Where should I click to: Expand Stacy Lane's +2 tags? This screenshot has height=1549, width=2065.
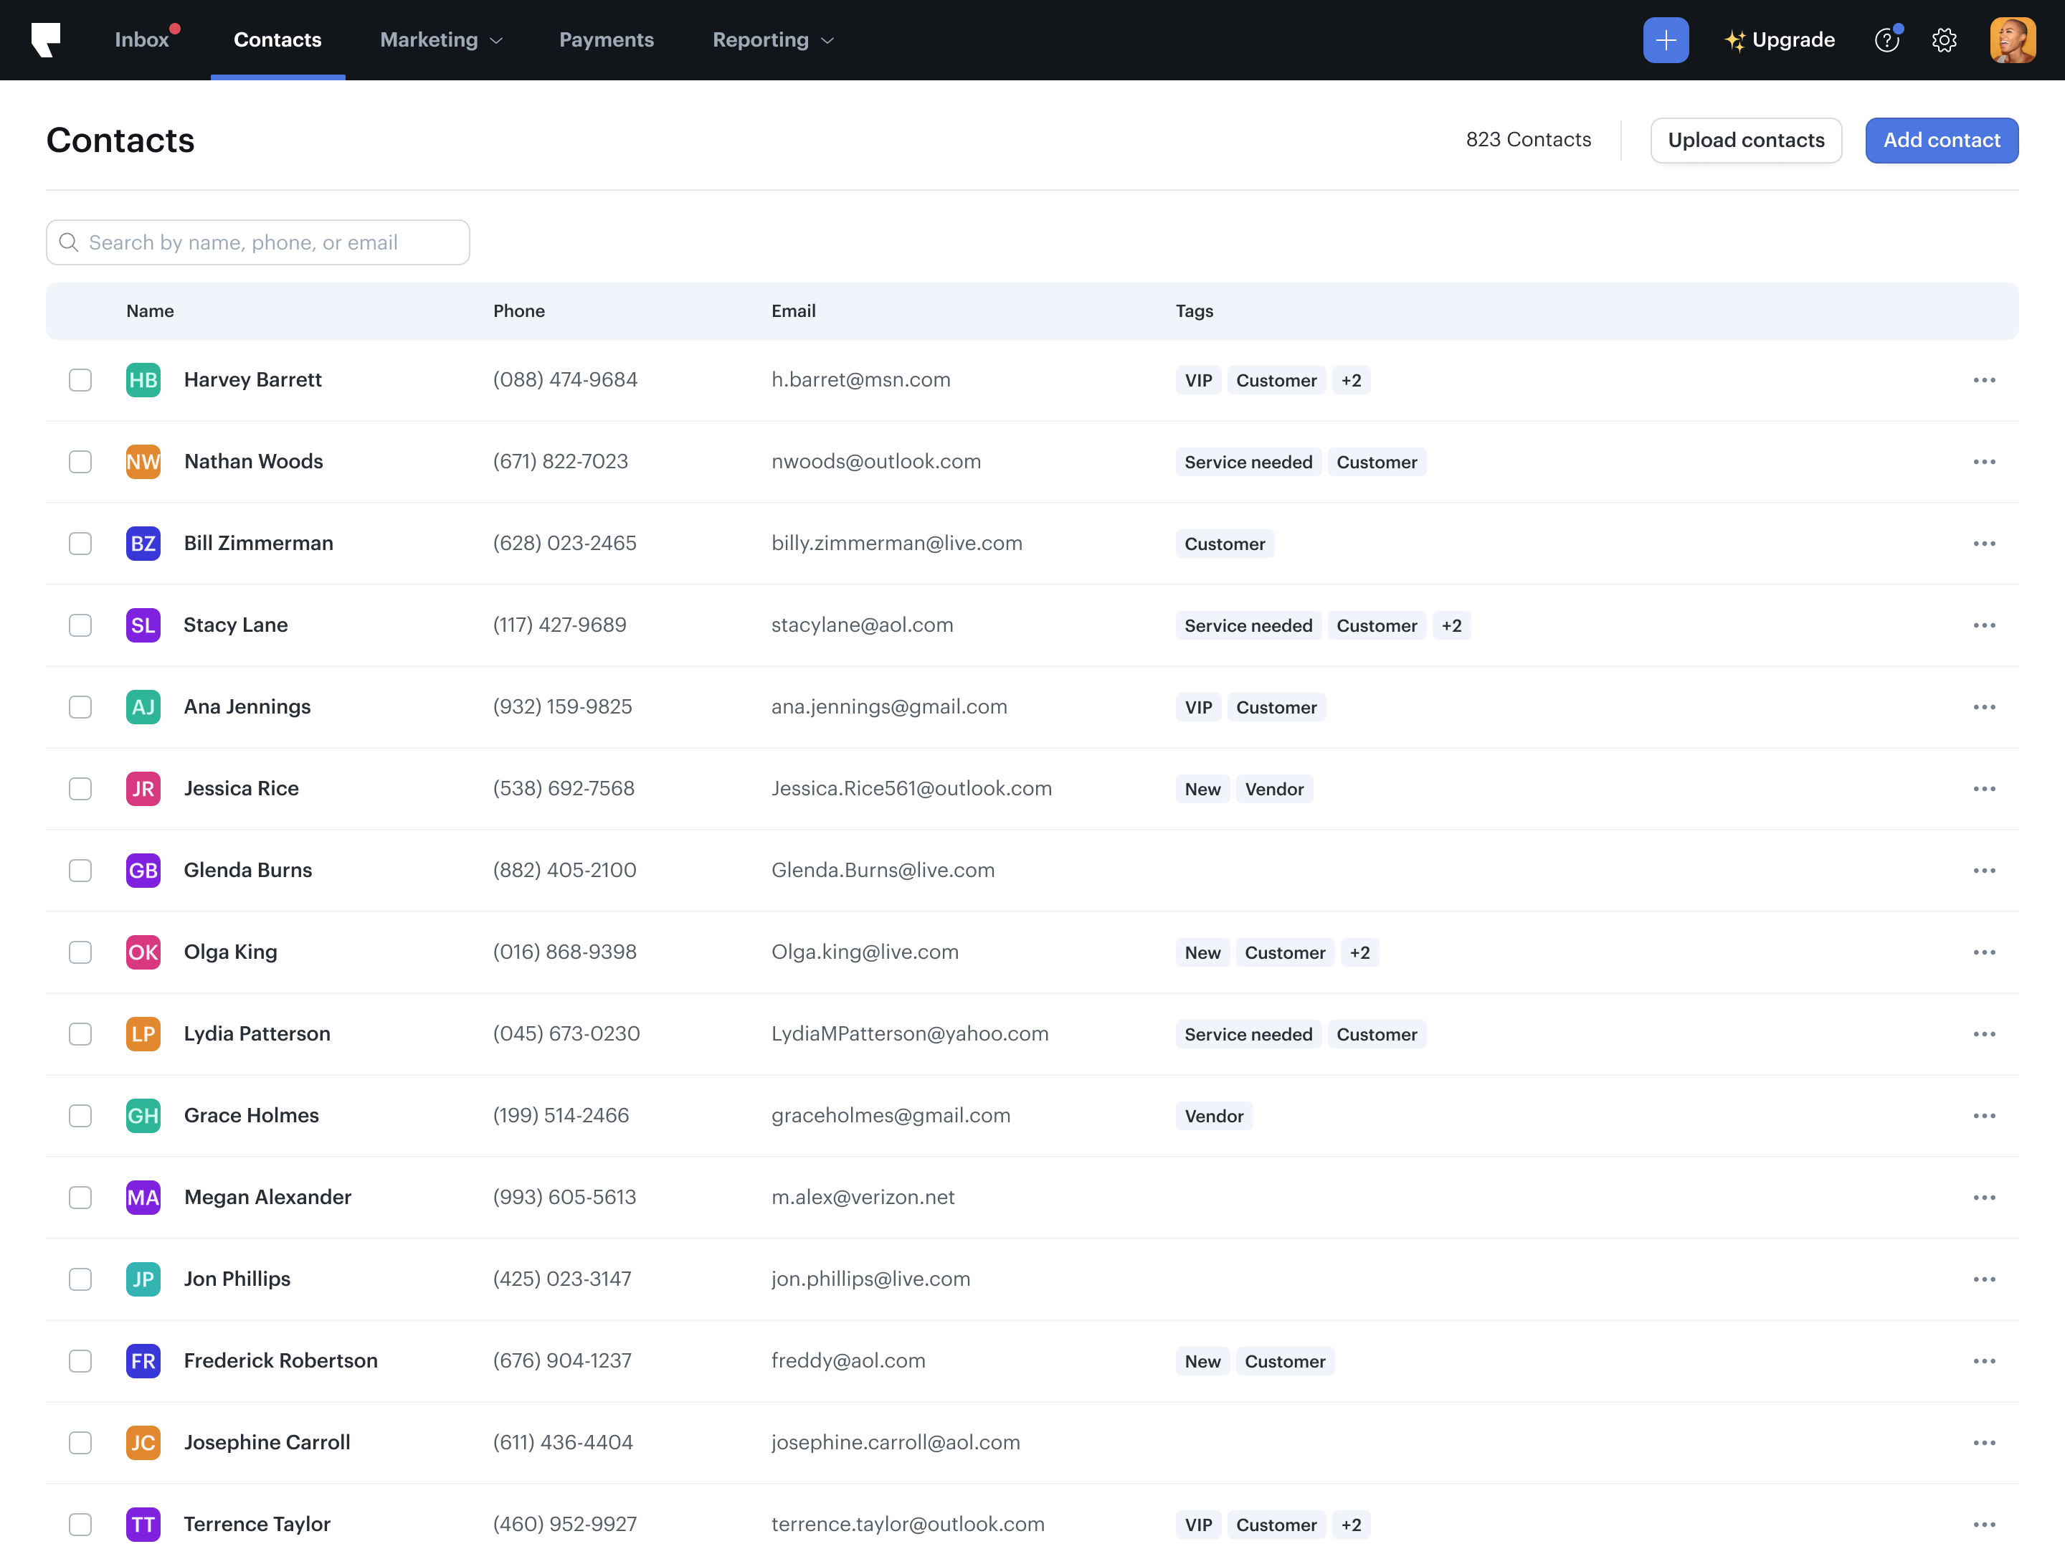click(x=1451, y=625)
